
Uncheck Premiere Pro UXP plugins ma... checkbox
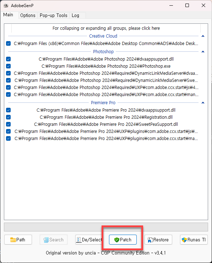[x=9, y=138]
